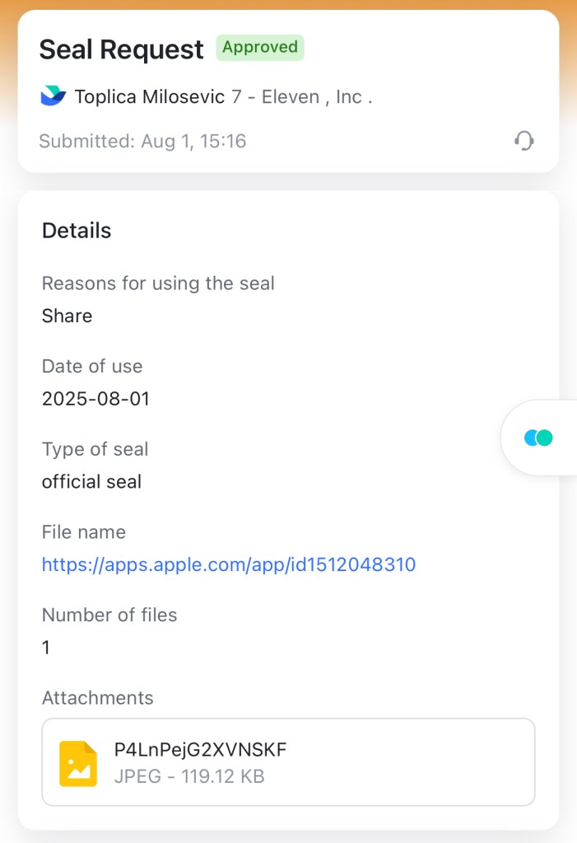Click the headset support icon
The width and height of the screenshot is (577, 843).
point(524,141)
